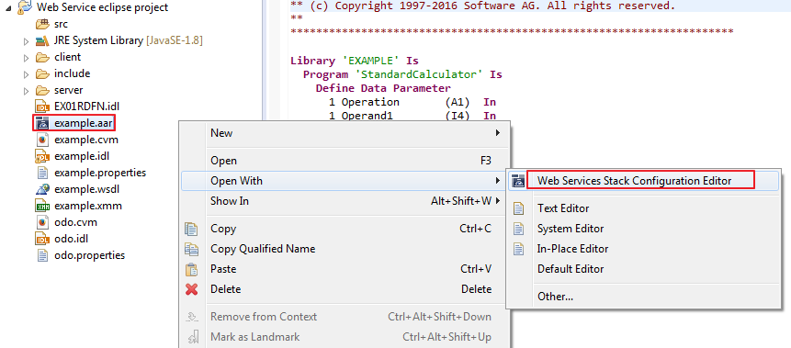Expand the include folder node
This screenshot has height=348, width=791.
pyautogui.click(x=27, y=74)
